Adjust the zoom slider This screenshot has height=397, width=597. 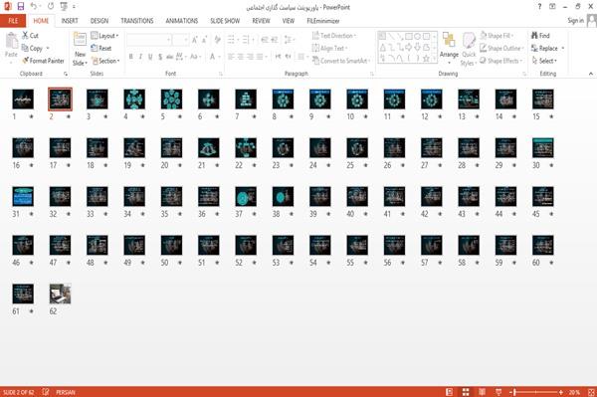click(x=535, y=392)
